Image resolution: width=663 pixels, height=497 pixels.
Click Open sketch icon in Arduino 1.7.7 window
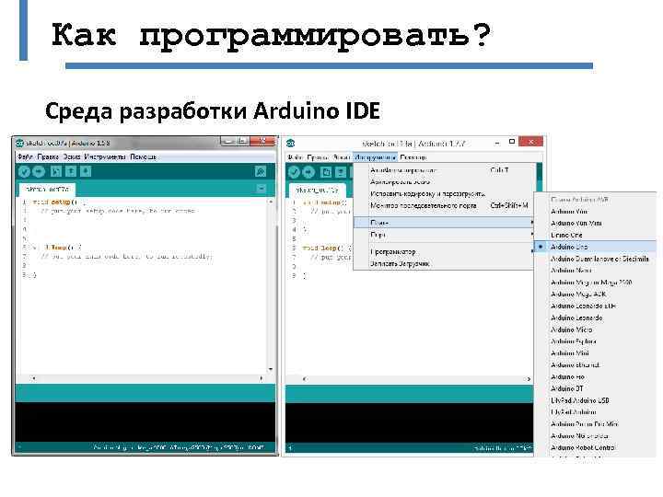pyautogui.click(x=341, y=172)
